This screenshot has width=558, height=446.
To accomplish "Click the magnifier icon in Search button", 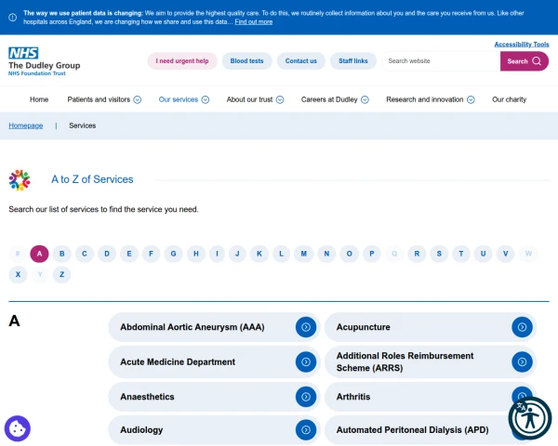I will point(537,61).
